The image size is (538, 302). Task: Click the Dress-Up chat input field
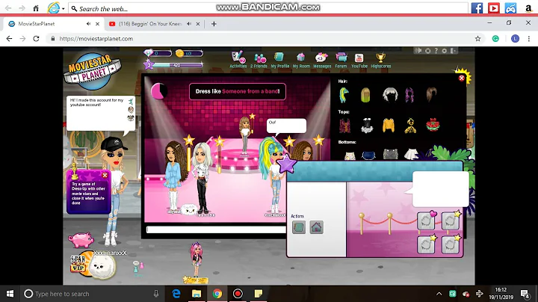tap(216, 229)
